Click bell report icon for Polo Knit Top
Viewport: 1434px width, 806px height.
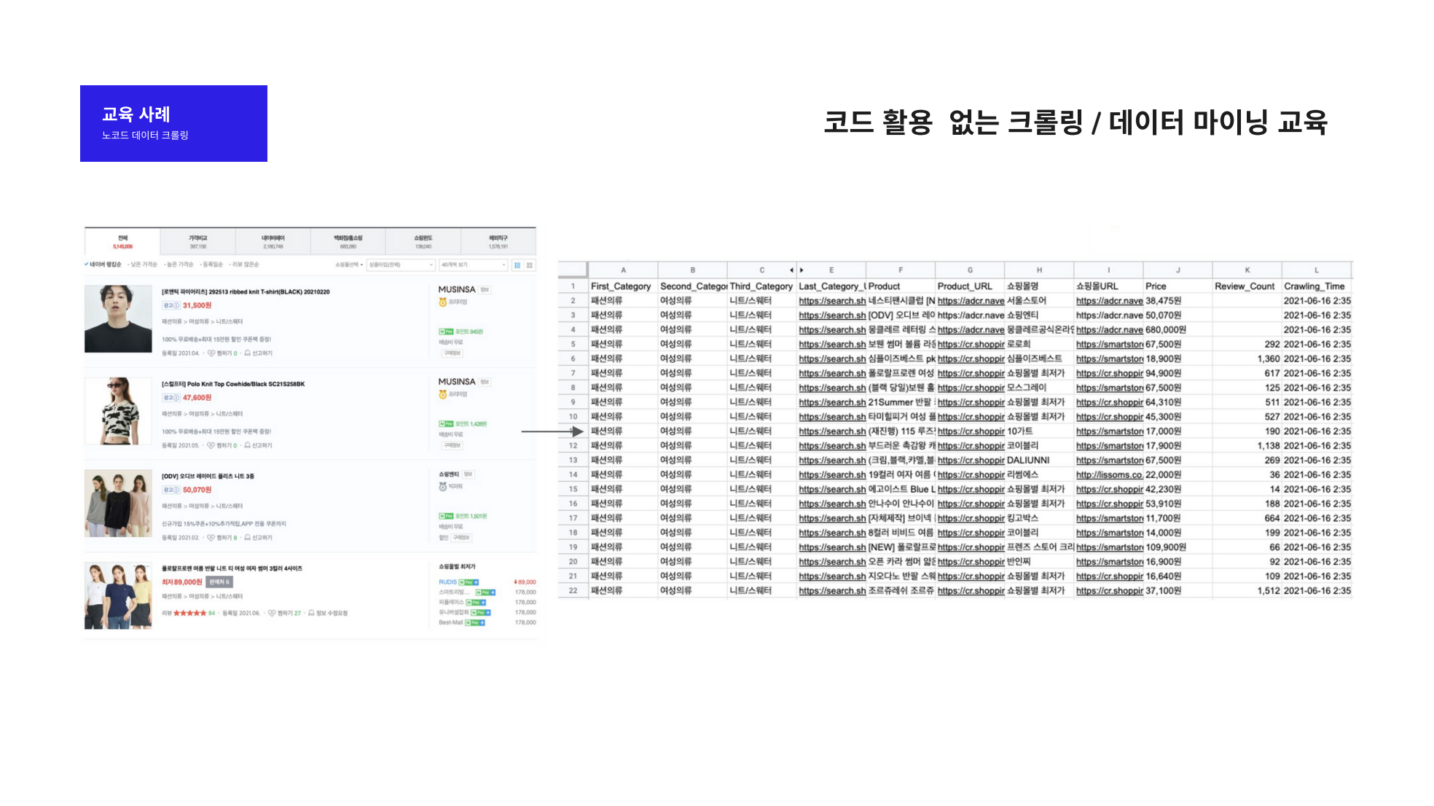247,445
